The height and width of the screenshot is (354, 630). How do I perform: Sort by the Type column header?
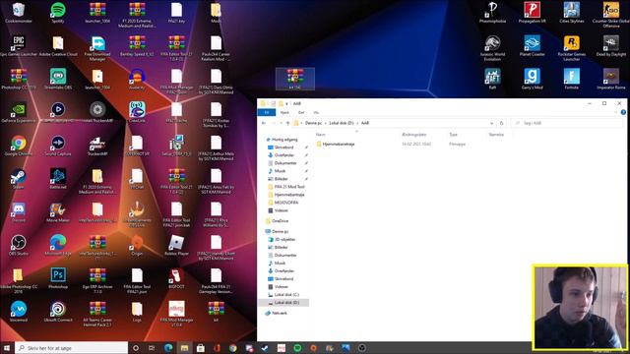tap(453, 135)
